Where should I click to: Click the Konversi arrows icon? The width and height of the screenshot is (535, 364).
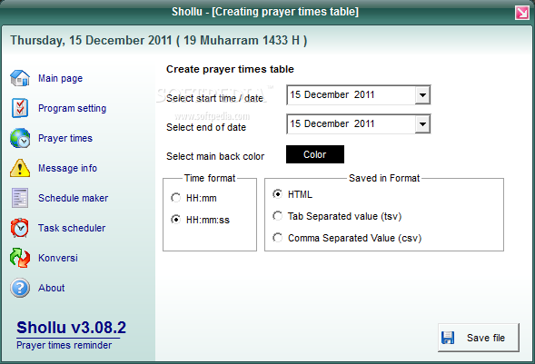(x=20, y=258)
